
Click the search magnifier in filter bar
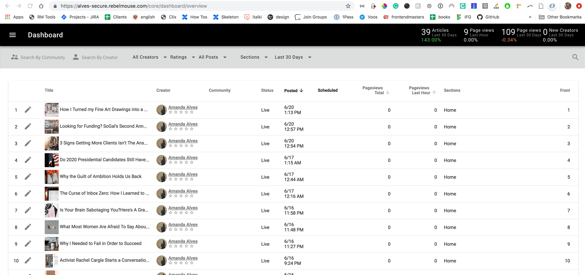[x=575, y=57]
